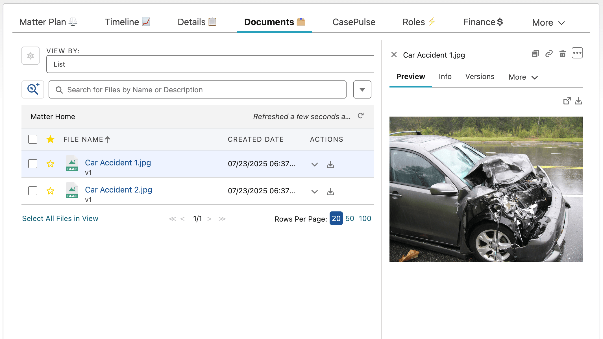This screenshot has width=603, height=339.
Task: Check the select-all checkbox in the header
Action: [x=32, y=139]
